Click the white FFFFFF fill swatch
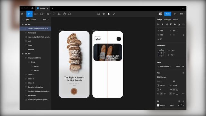Screen dimensions: 206x116 click(x=158, y=105)
